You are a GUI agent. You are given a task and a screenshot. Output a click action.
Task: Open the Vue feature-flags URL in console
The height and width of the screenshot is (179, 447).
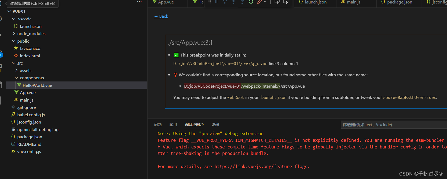coord(262,167)
